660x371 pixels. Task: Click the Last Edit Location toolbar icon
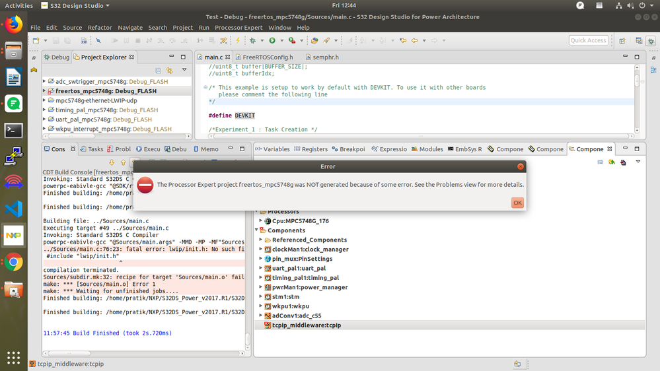pyautogui.click(x=403, y=40)
